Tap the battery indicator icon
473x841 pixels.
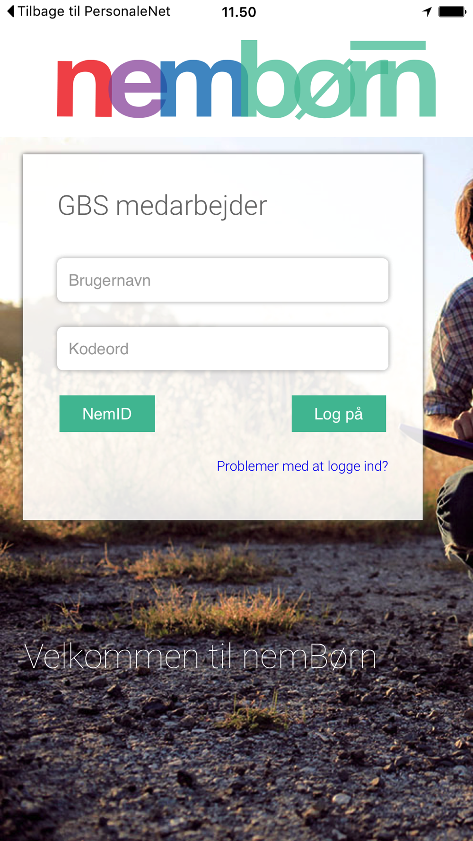pyautogui.click(x=452, y=11)
